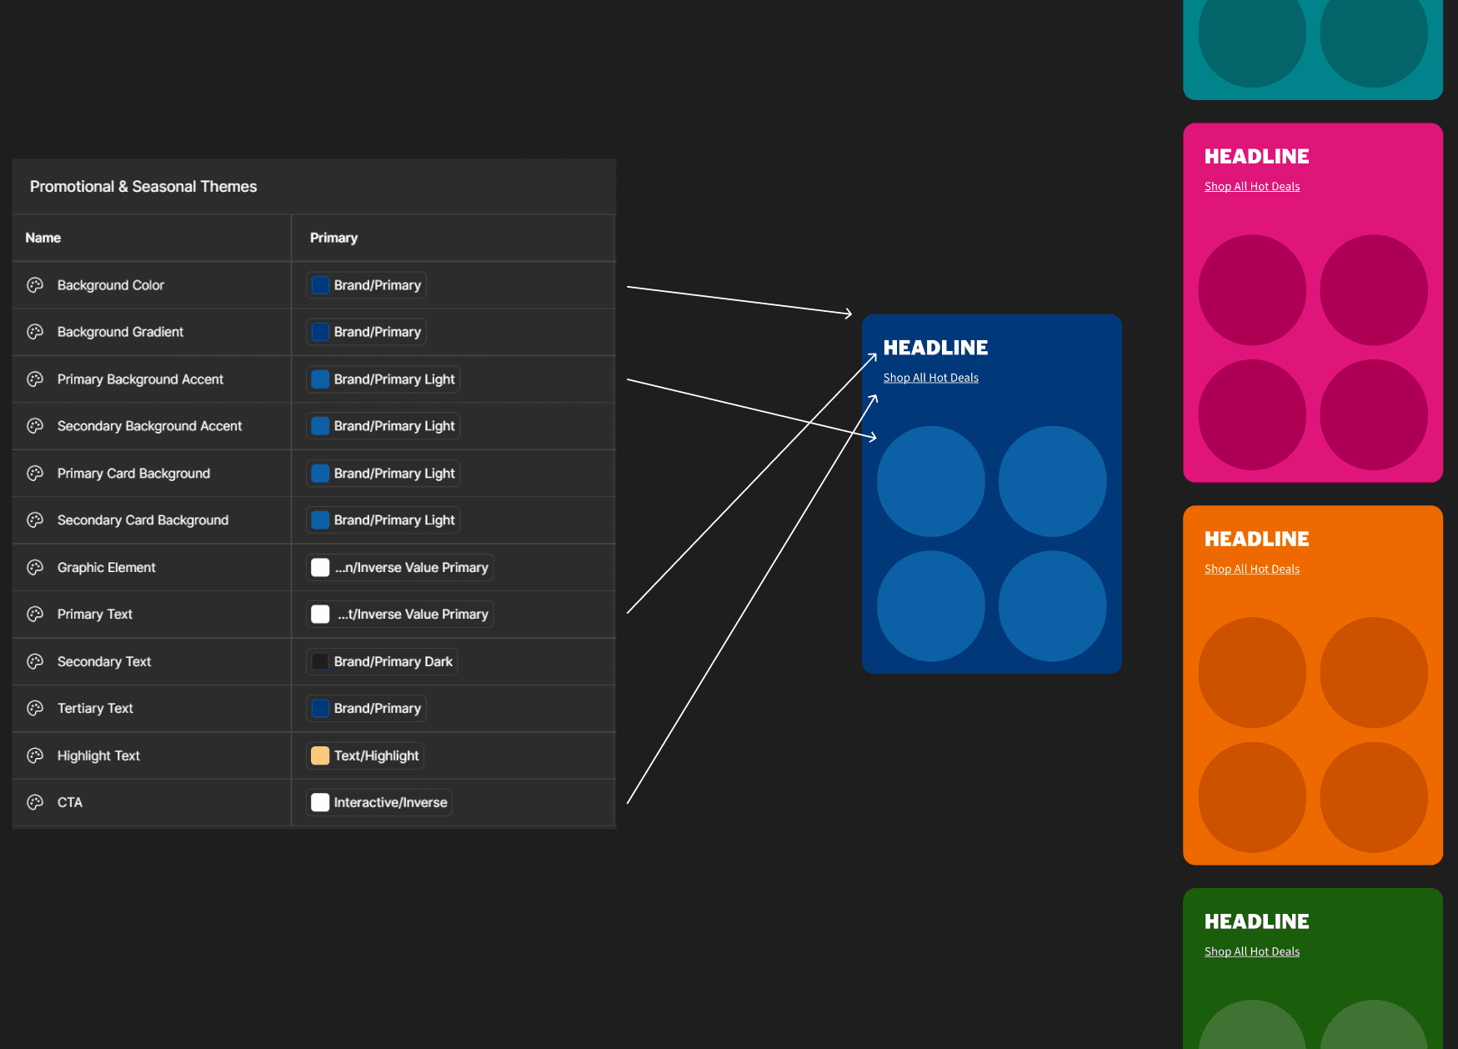This screenshot has height=1049, width=1458.
Task: Follow Shop All Hot Deals link on pink card
Action: 1252,187
